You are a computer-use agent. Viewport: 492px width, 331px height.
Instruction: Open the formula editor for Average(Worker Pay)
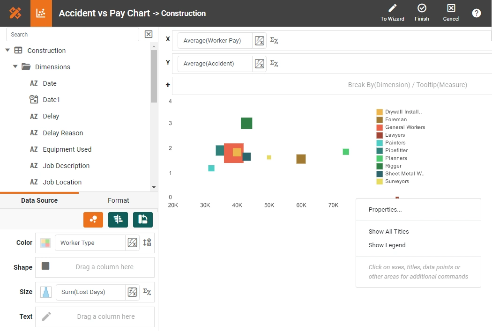[x=259, y=40]
